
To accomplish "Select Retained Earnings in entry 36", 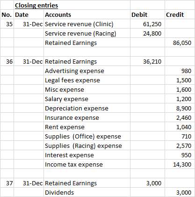I will [87, 61].
